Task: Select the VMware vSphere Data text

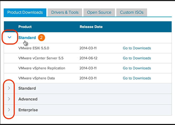Action: click(37, 78)
